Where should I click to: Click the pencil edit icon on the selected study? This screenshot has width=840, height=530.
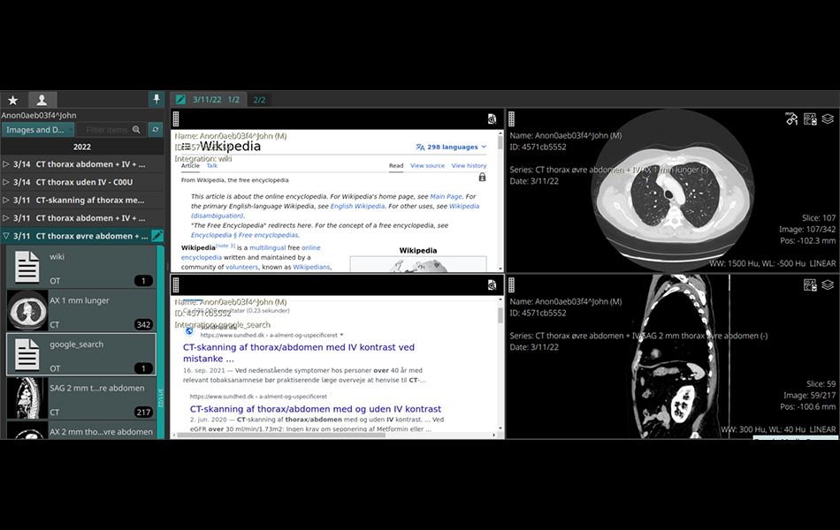click(157, 236)
